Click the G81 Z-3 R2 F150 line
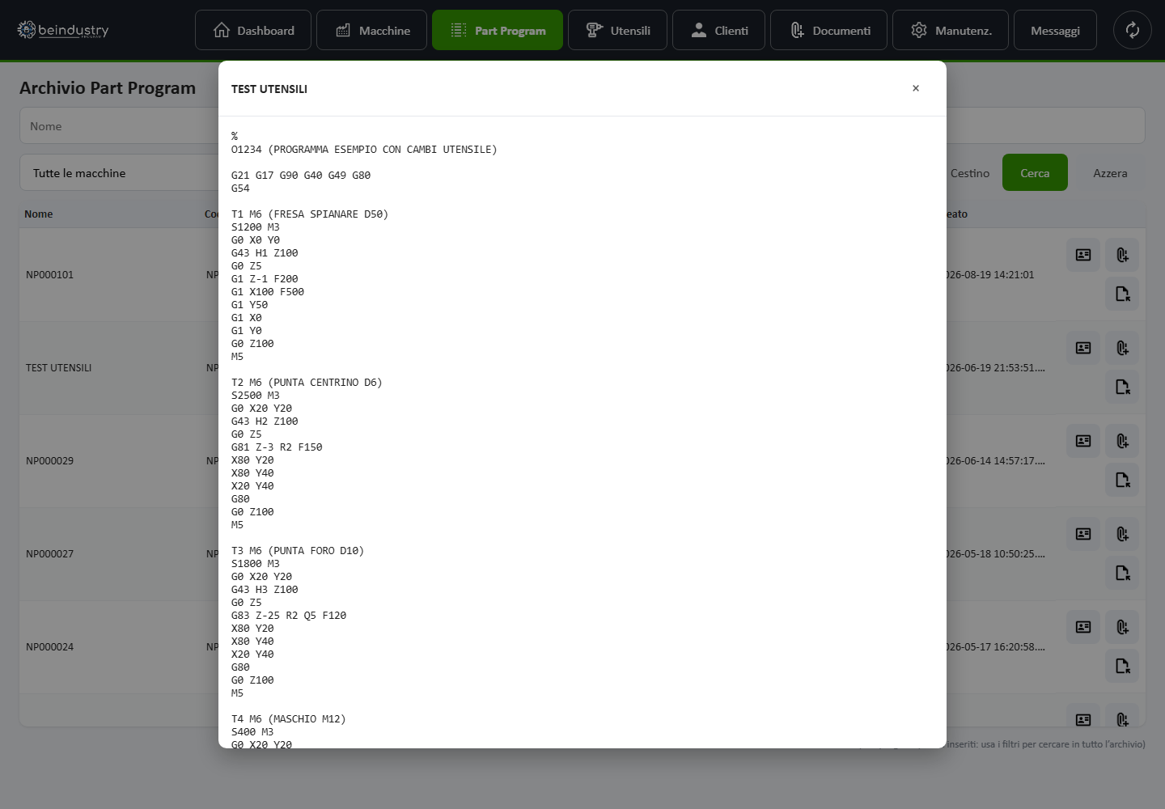1165x809 pixels. pyautogui.click(x=277, y=447)
